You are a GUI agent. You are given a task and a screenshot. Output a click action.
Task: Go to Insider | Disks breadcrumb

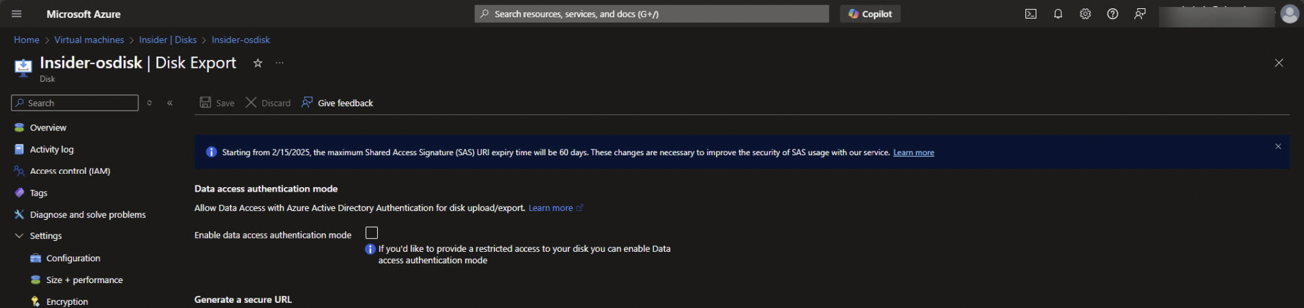tap(168, 40)
